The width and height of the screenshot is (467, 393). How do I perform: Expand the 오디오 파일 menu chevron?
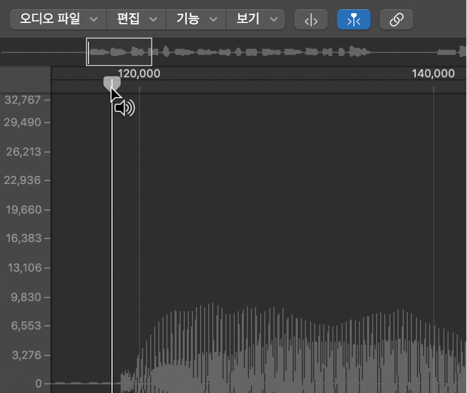coord(93,19)
